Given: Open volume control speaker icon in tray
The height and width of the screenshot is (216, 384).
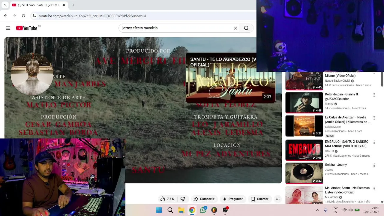Looking at the screenshot, I should [351, 210].
